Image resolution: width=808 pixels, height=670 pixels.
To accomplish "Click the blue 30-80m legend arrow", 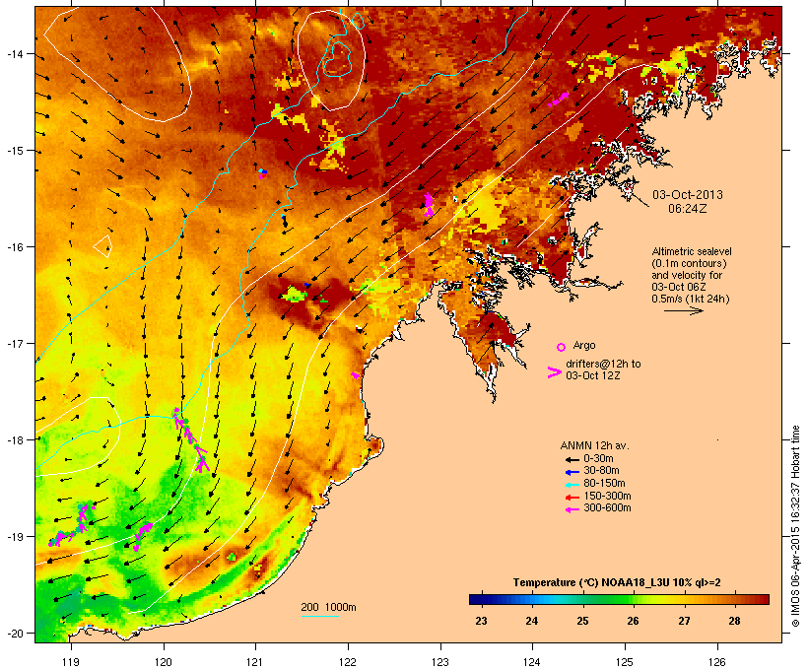I will pos(572,472).
